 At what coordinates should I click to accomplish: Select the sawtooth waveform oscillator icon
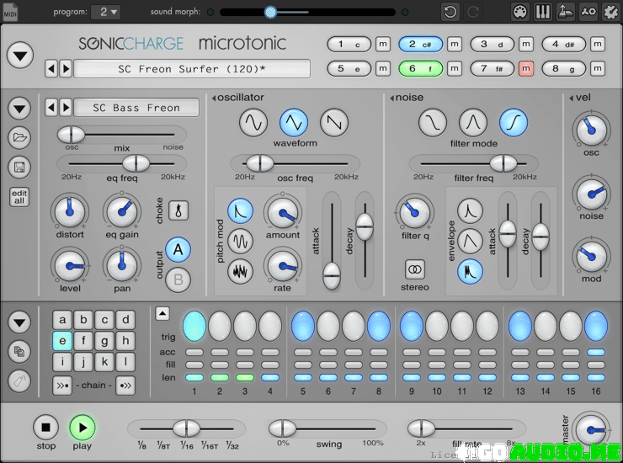point(334,123)
